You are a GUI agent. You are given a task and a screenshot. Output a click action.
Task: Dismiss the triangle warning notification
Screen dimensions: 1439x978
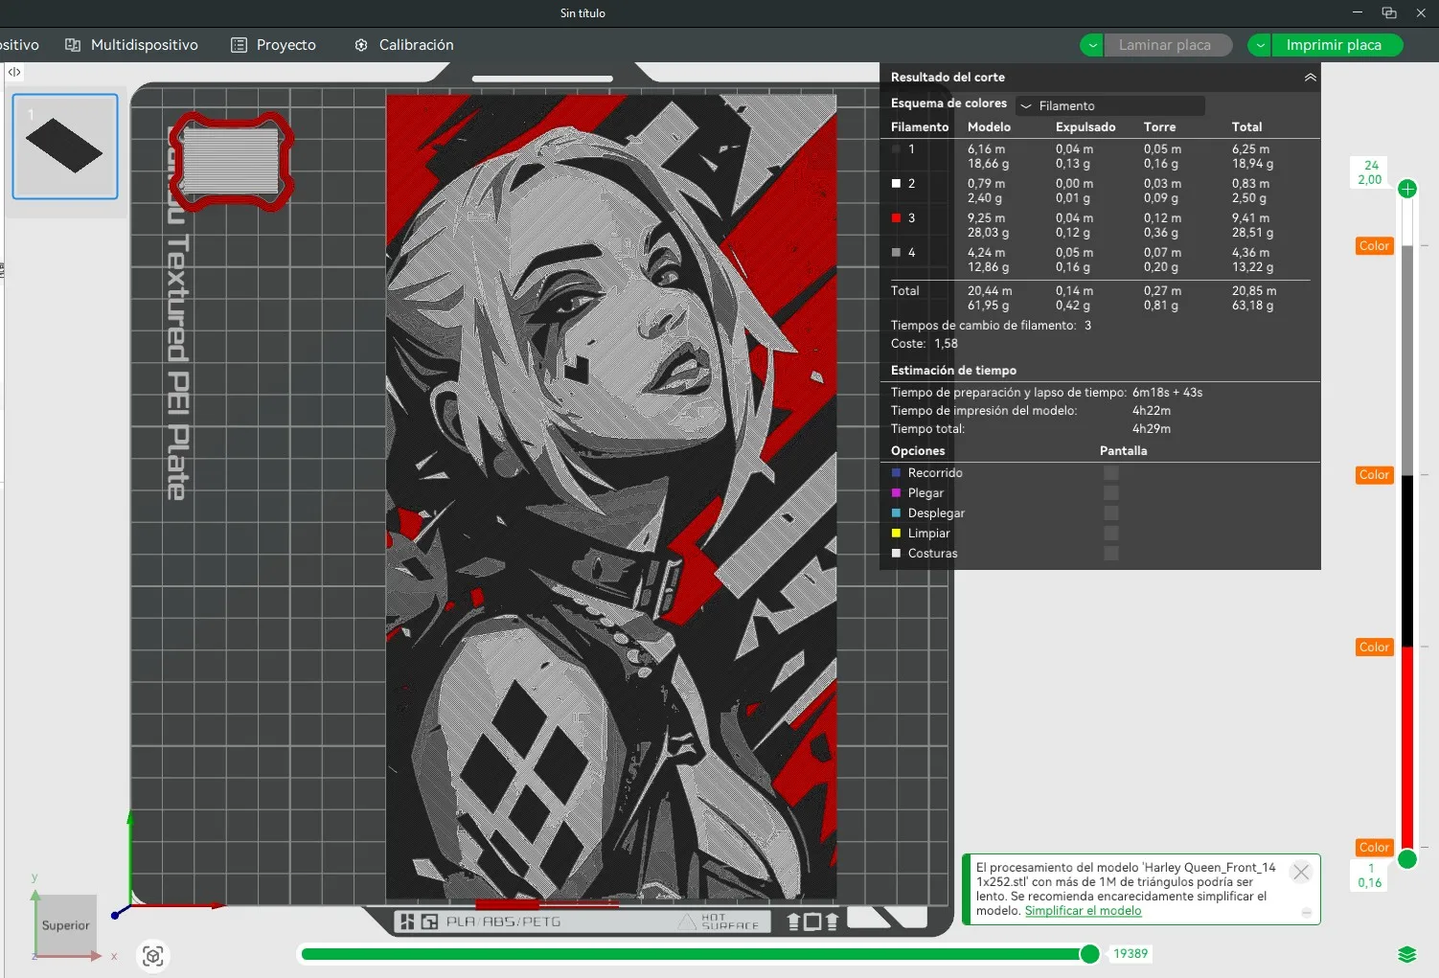coord(1300,872)
